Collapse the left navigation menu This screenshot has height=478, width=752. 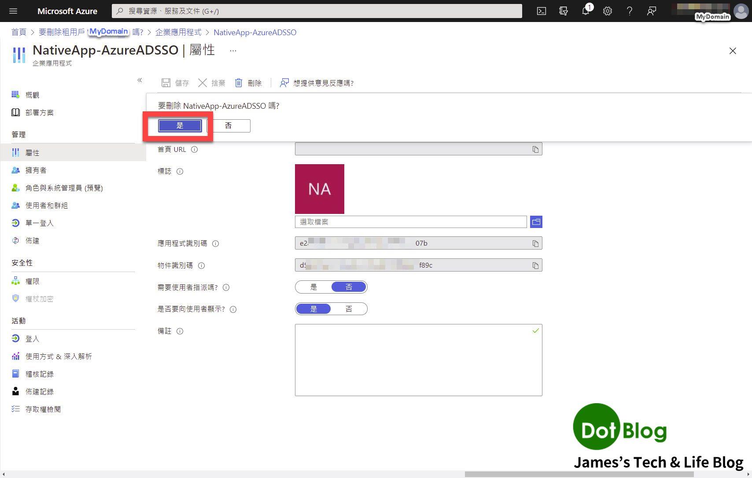(140, 80)
